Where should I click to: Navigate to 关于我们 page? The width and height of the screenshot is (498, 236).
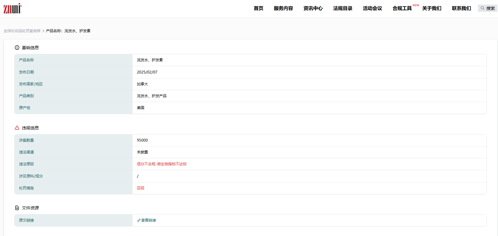(432, 8)
